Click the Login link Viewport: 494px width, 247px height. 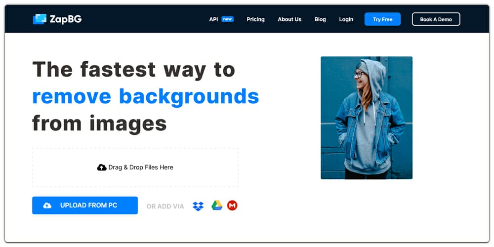(x=346, y=19)
